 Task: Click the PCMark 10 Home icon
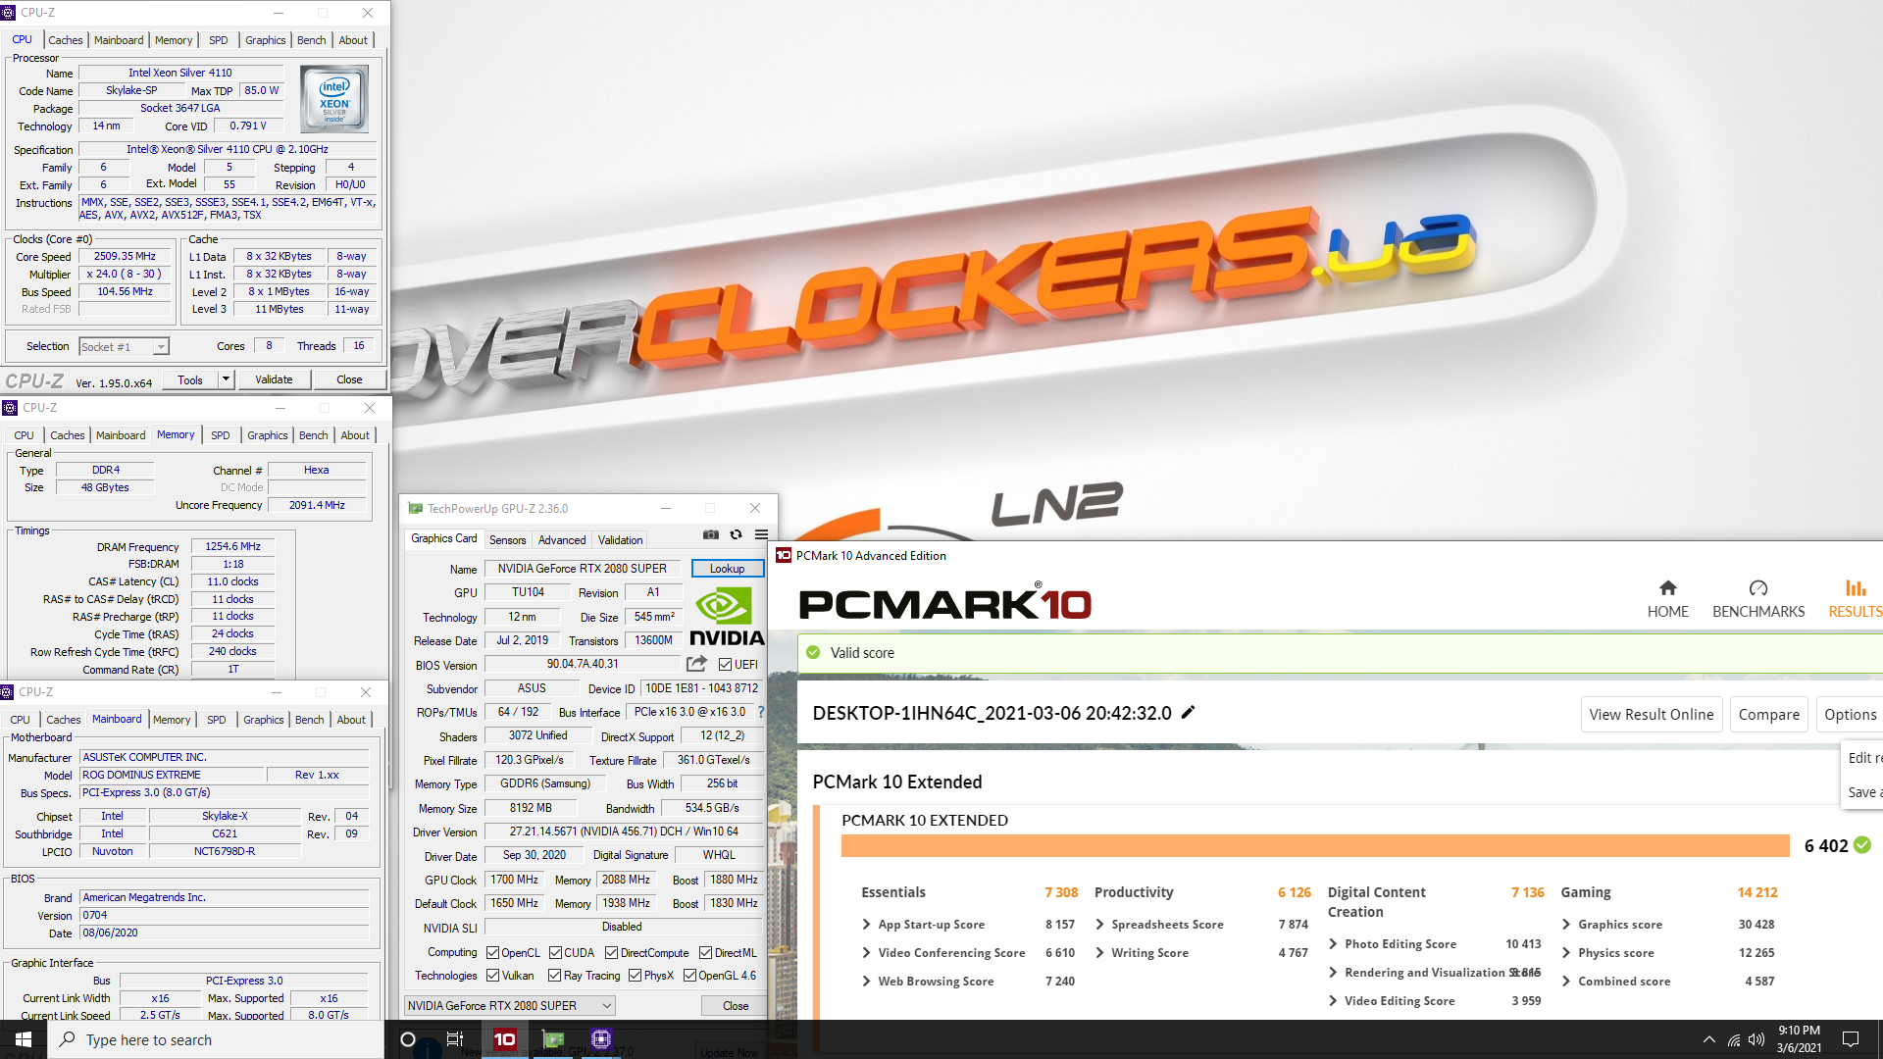click(1667, 587)
